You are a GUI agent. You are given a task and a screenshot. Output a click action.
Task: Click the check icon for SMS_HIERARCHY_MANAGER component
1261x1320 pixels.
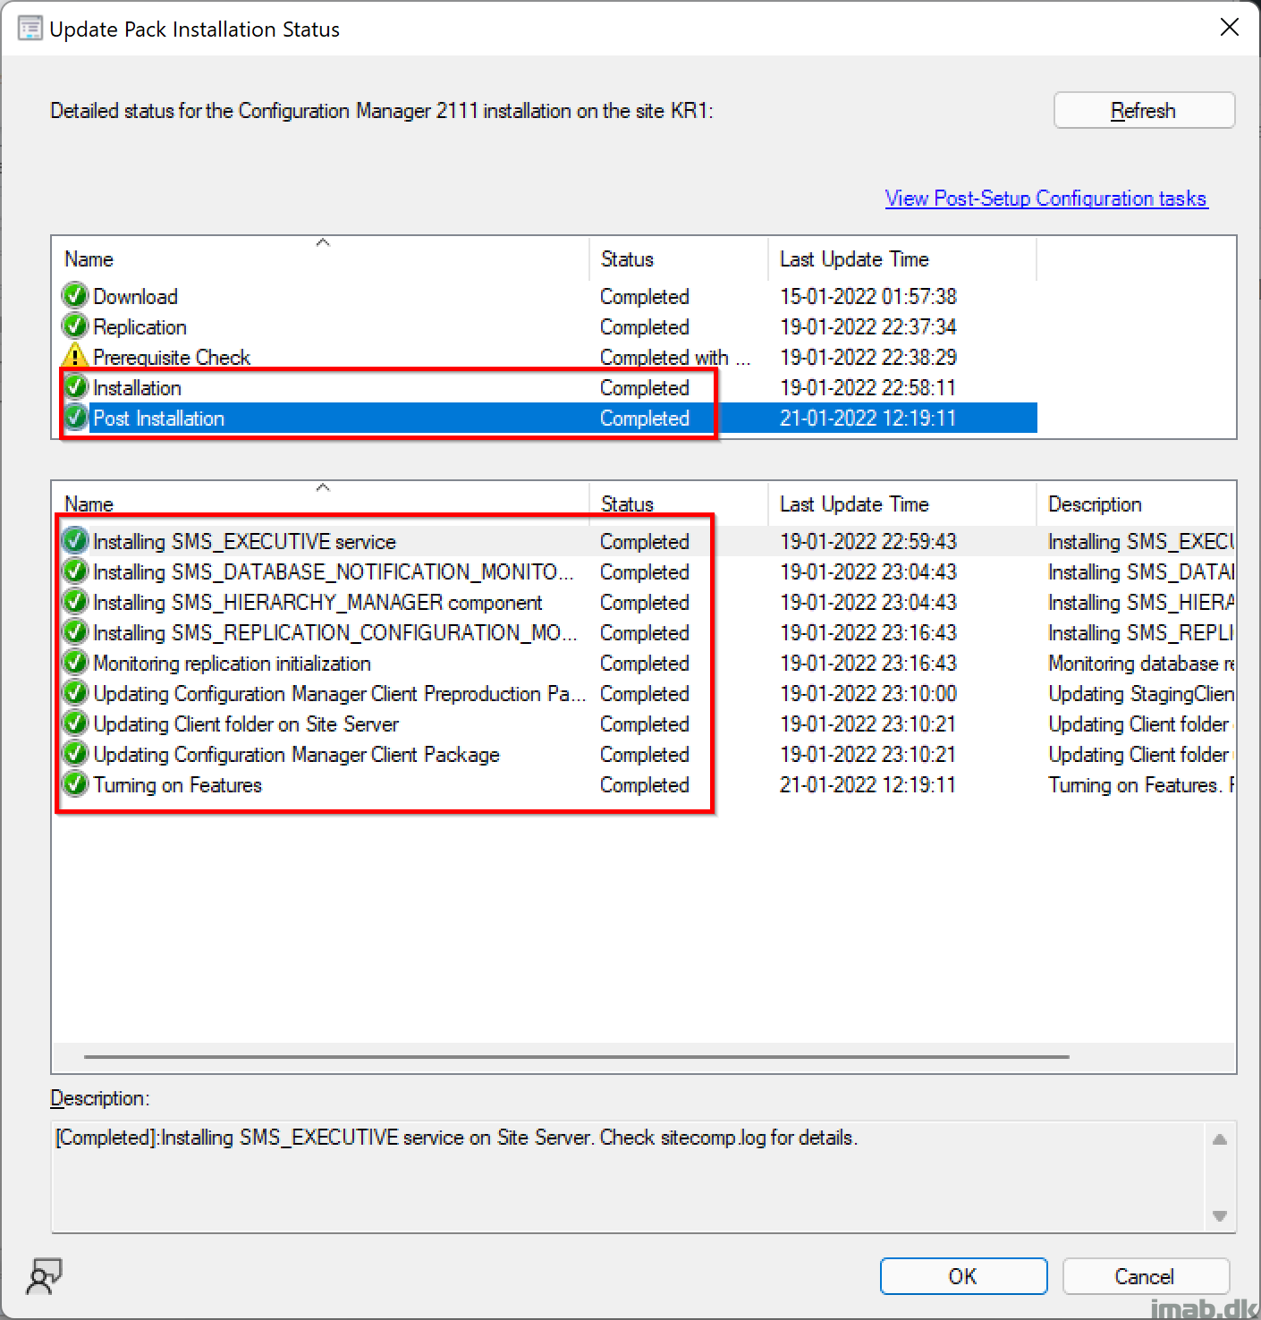tap(75, 601)
